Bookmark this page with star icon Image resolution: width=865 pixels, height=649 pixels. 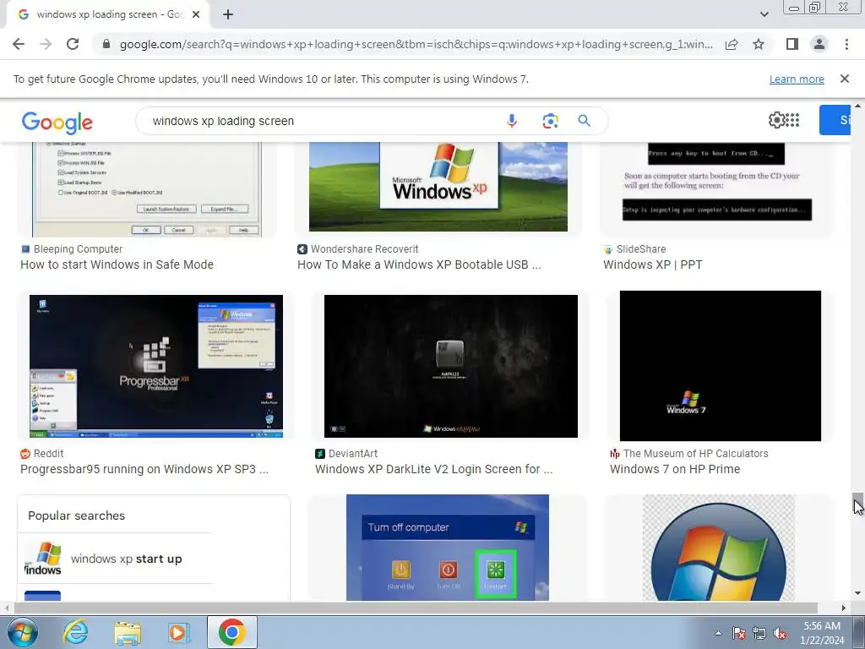(759, 44)
